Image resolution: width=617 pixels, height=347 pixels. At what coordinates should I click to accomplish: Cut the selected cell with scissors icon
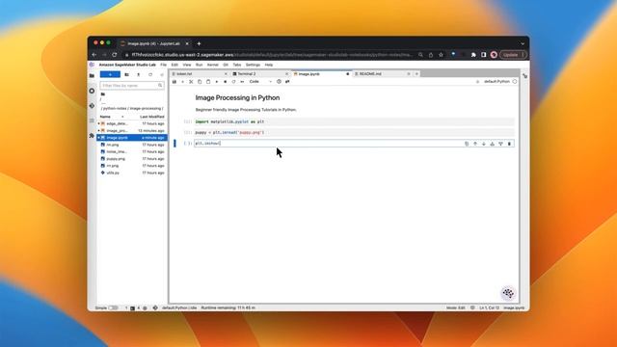191,82
